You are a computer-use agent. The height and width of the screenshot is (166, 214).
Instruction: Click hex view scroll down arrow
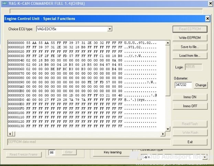[168, 129]
